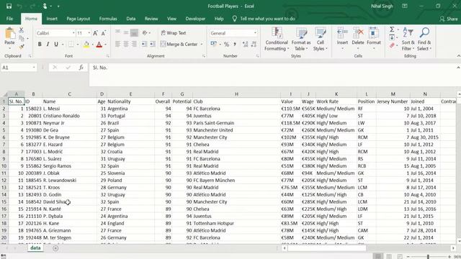Toggle Underline formatting

click(56, 45)
